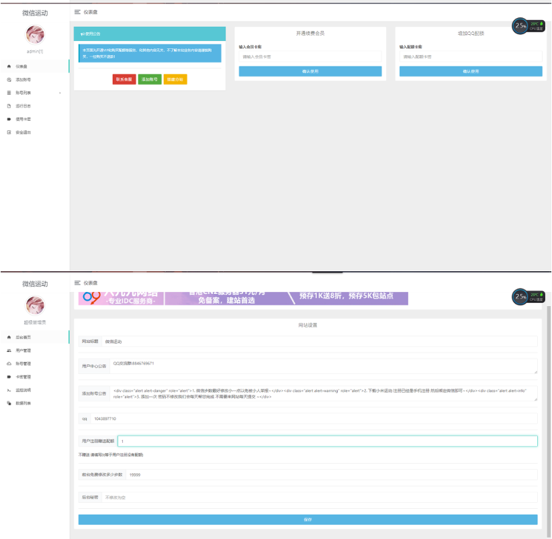552x539 pixels.
Task: Click the 添加账号 sidebar icon
Action: (x=9, y=80)
